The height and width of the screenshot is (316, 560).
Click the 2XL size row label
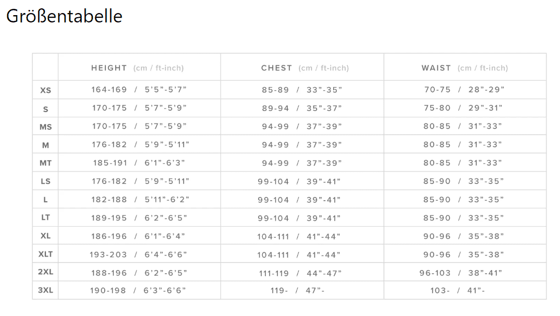[45, 272]
